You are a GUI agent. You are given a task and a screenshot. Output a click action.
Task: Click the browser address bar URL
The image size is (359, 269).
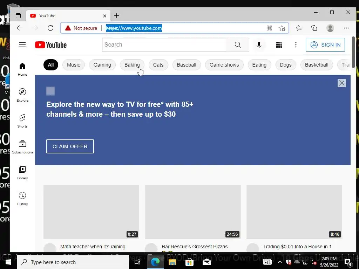pos(134,28)
